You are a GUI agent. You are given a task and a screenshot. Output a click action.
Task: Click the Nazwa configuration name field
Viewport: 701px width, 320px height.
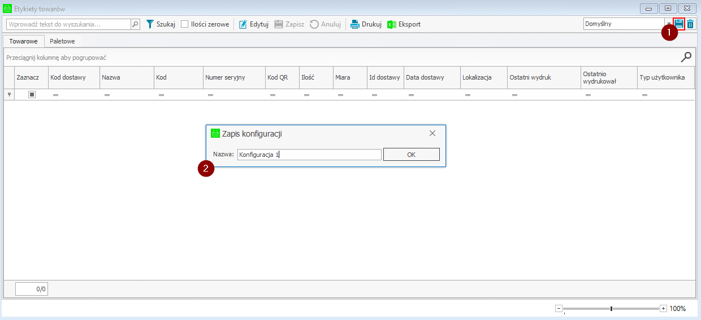coord(309,155)
